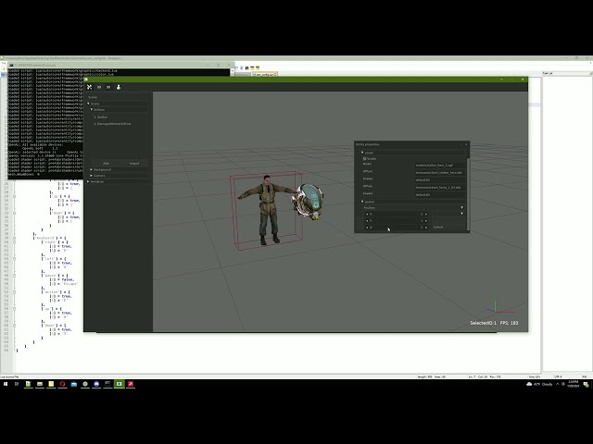Select the second entity in the scene list
The image size is (593, 444).
click(112, 124)
